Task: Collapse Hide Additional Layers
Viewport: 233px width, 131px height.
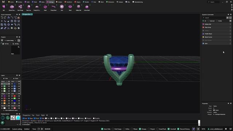Action: (11, 110)
